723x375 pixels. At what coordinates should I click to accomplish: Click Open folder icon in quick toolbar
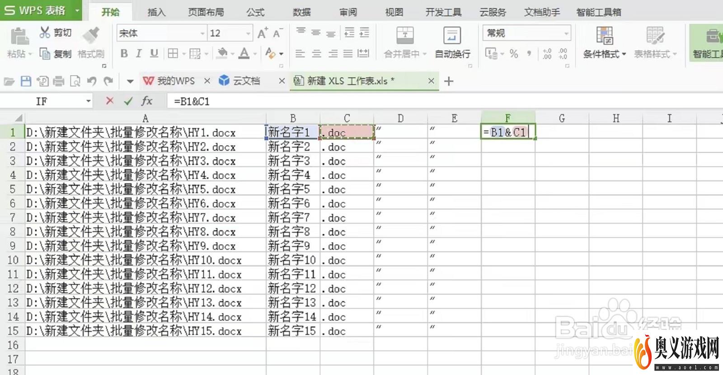[x=9, y=81]
